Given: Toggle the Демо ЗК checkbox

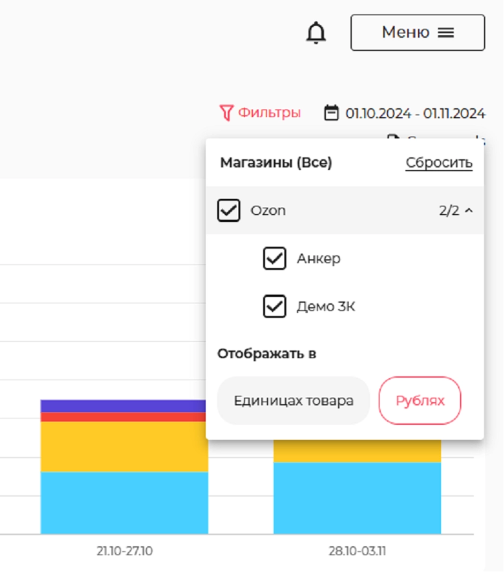Looking at the screenshot, I should pyautogui.click(x=274, y=307).
